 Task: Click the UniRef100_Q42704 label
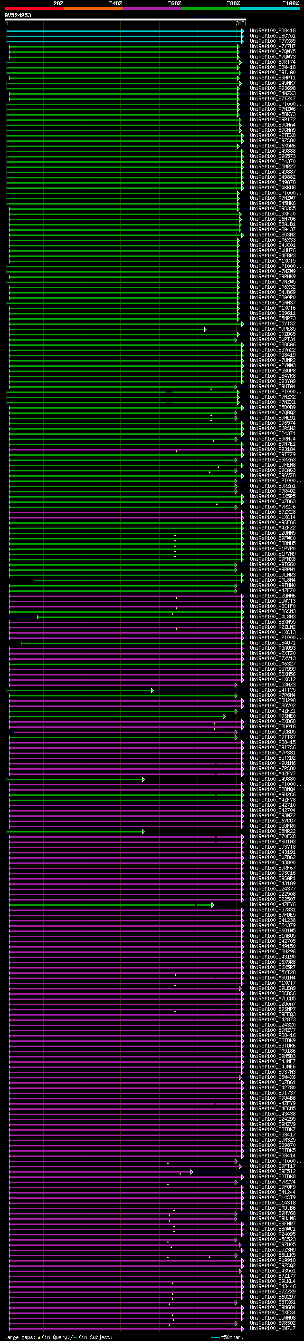pos(273,811)
